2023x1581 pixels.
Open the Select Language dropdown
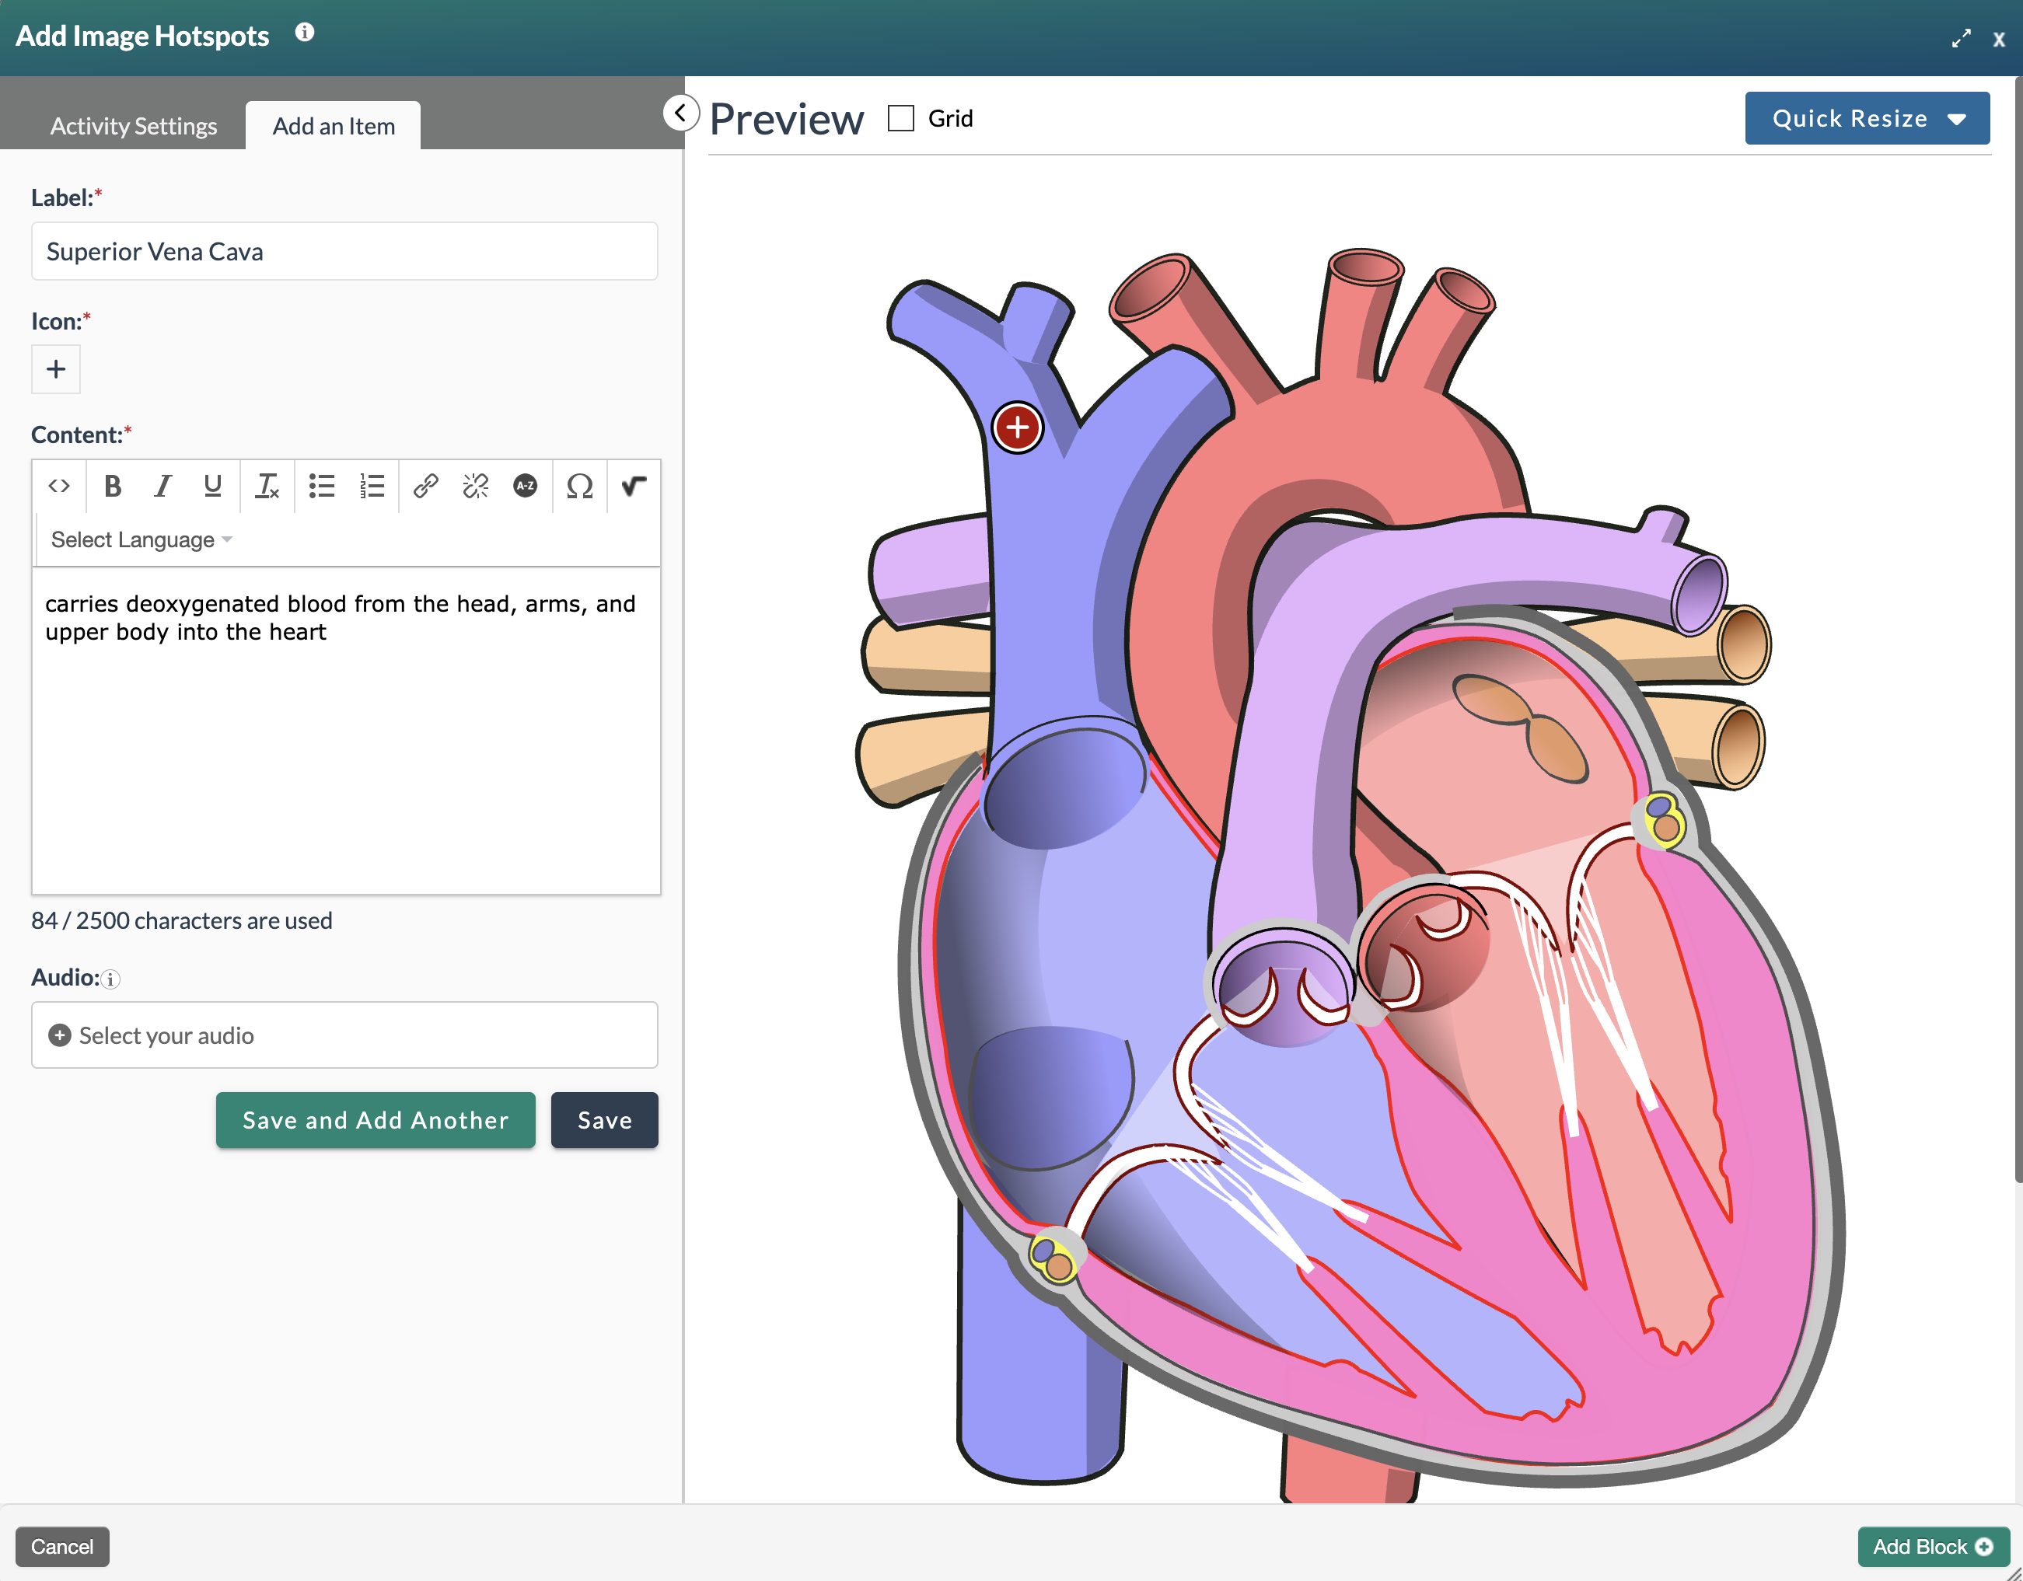141,539
